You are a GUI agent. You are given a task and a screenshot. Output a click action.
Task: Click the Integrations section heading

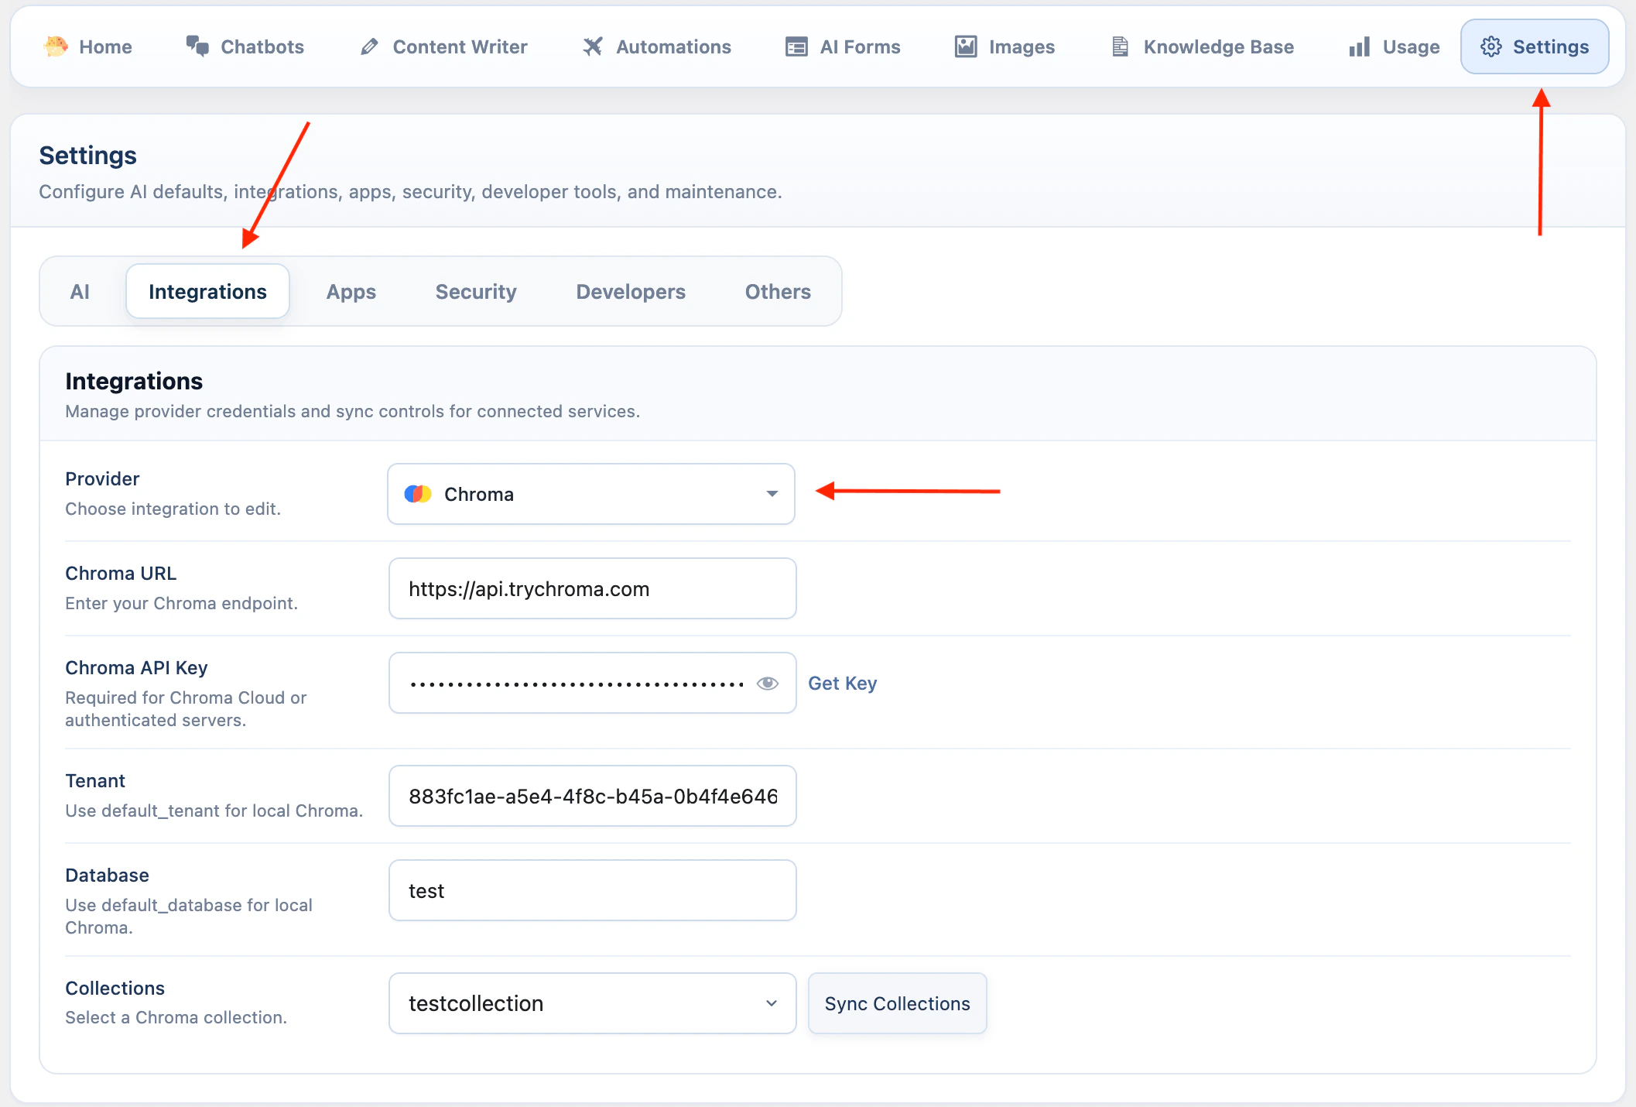point(134,381)
